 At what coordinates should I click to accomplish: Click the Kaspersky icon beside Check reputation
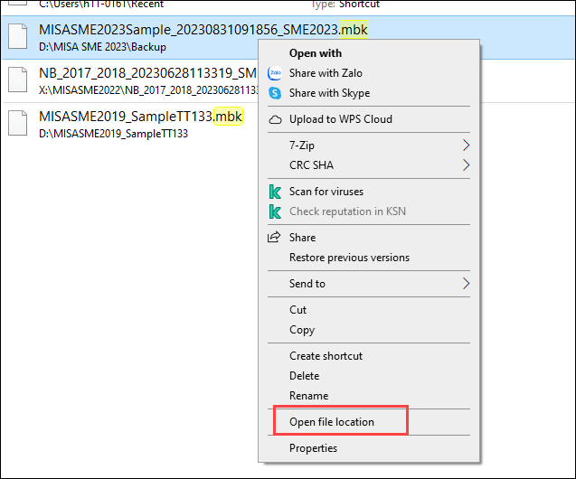pyautogui.click(x=275, y=211)
